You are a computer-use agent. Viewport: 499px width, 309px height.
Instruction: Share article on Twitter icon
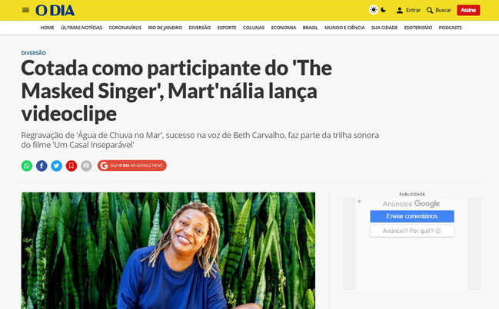(x=57, y=166)
